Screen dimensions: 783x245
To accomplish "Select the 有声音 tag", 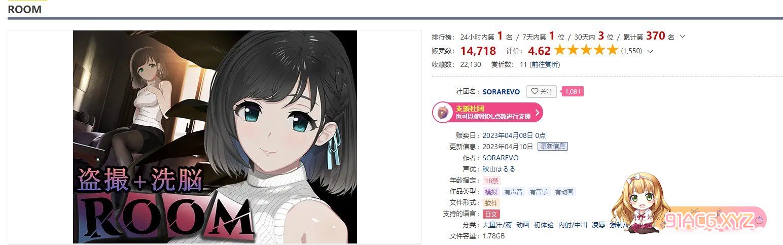I will click(513, 192).
